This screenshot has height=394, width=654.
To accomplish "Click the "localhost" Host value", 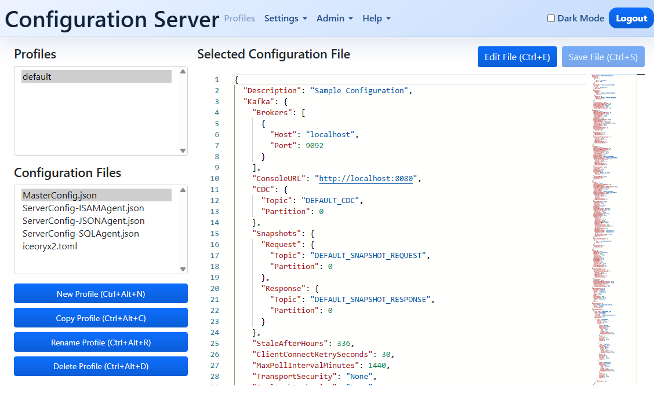I will point(330,134).
